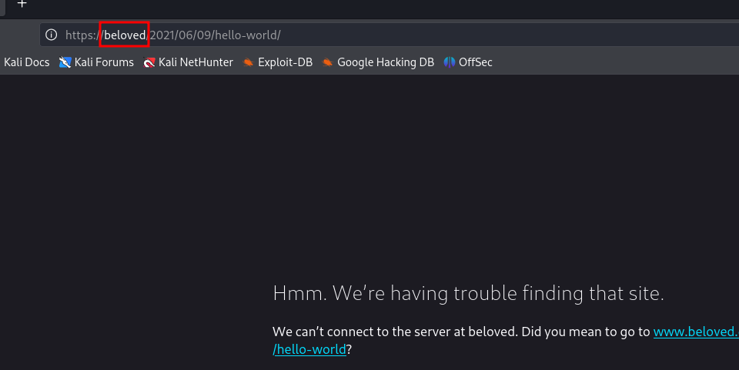Screen dimensions: 739x370
Task: Follow the suggested www.beloved link
Action: click(695, 332)
